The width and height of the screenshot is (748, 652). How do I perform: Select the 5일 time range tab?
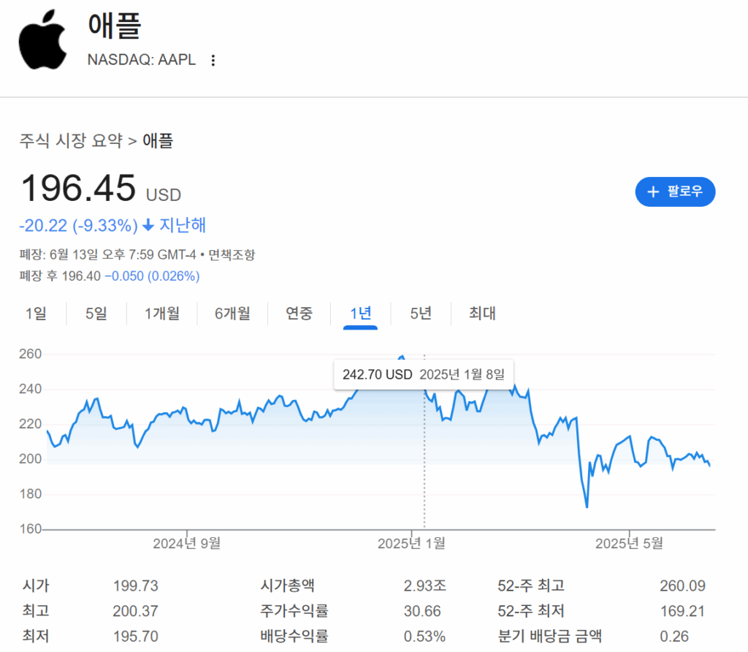[96, 314]
